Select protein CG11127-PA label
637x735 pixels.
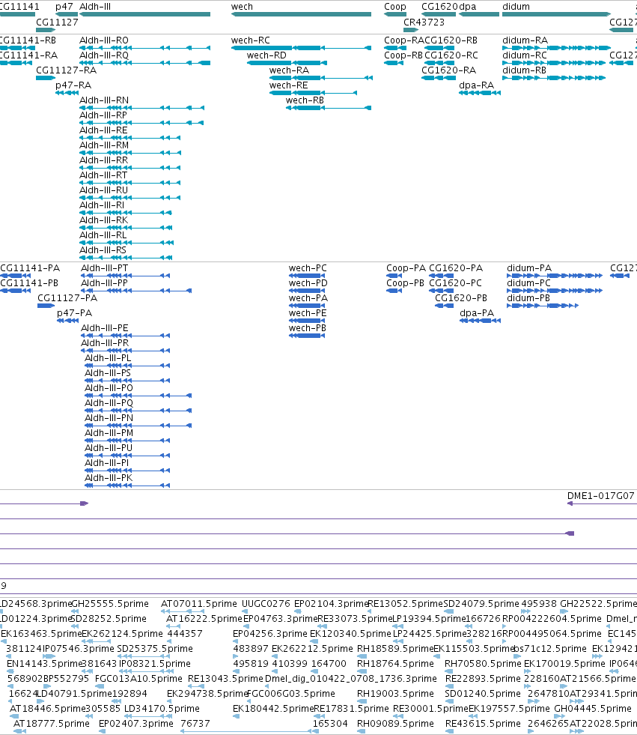(x=67, y=298)
